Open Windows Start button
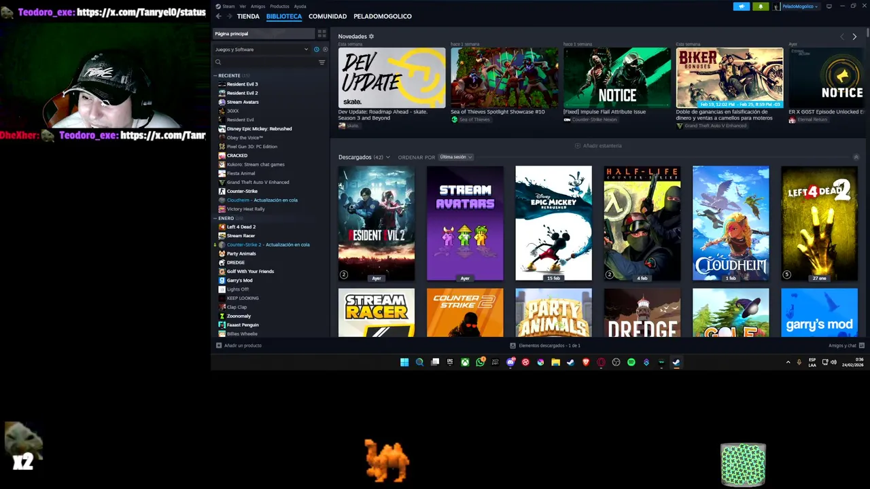This screenshot has height=489, width=870. 404,362
